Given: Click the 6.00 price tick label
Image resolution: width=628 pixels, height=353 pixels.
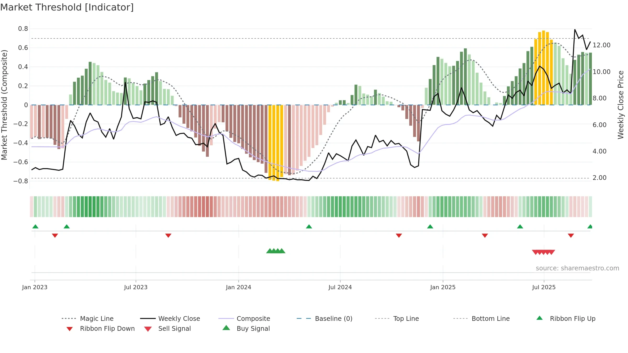Looking at the screenshot, I should tap(599, 125).
